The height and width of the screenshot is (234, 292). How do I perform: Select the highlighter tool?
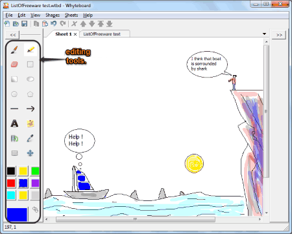pyautogui.click(x=30, y=50)
